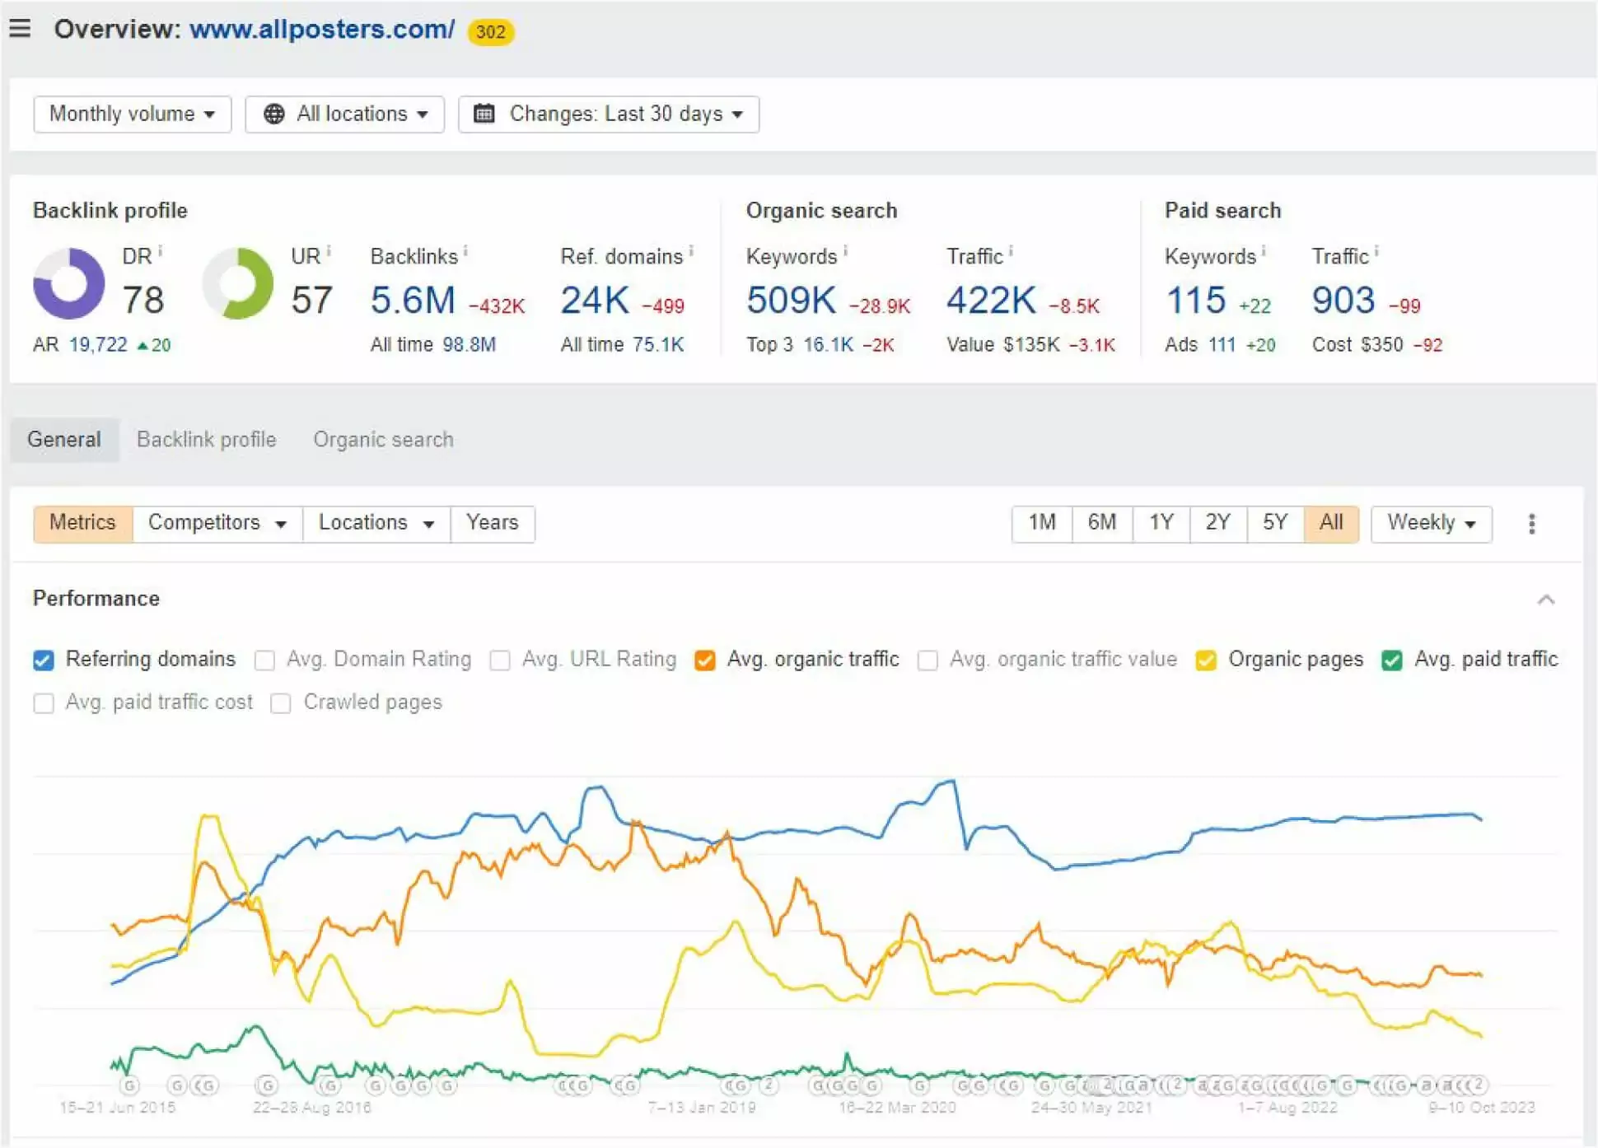Viewport: 1598px width, 1148px height.
Task: Open the Weekly interval dropdown
Action: click(x=1431, y=523)
